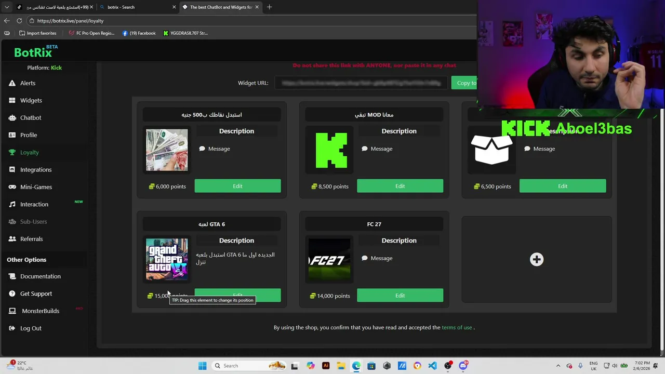665x374 pixels.
Task: Click the green Copy to clipboard button
Action: tap(464, 83)
